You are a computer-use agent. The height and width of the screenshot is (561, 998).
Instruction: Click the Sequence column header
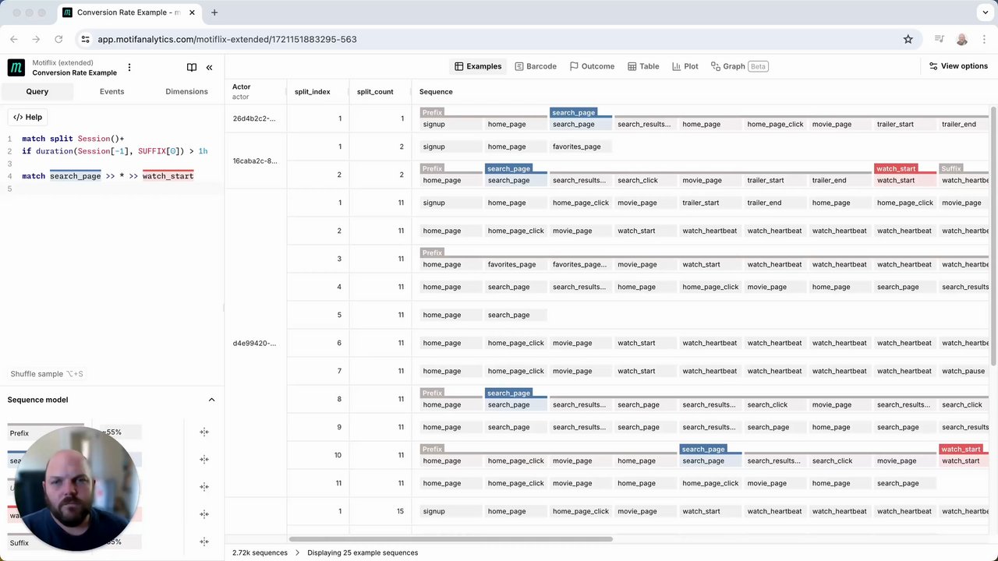(436, 92)
